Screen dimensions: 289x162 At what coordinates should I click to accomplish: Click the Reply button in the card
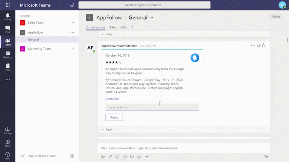pyautogui.click(x=114, y=118)
